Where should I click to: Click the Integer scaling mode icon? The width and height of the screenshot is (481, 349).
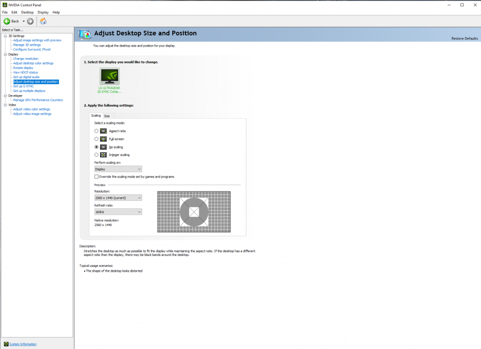tap(103, 155)
